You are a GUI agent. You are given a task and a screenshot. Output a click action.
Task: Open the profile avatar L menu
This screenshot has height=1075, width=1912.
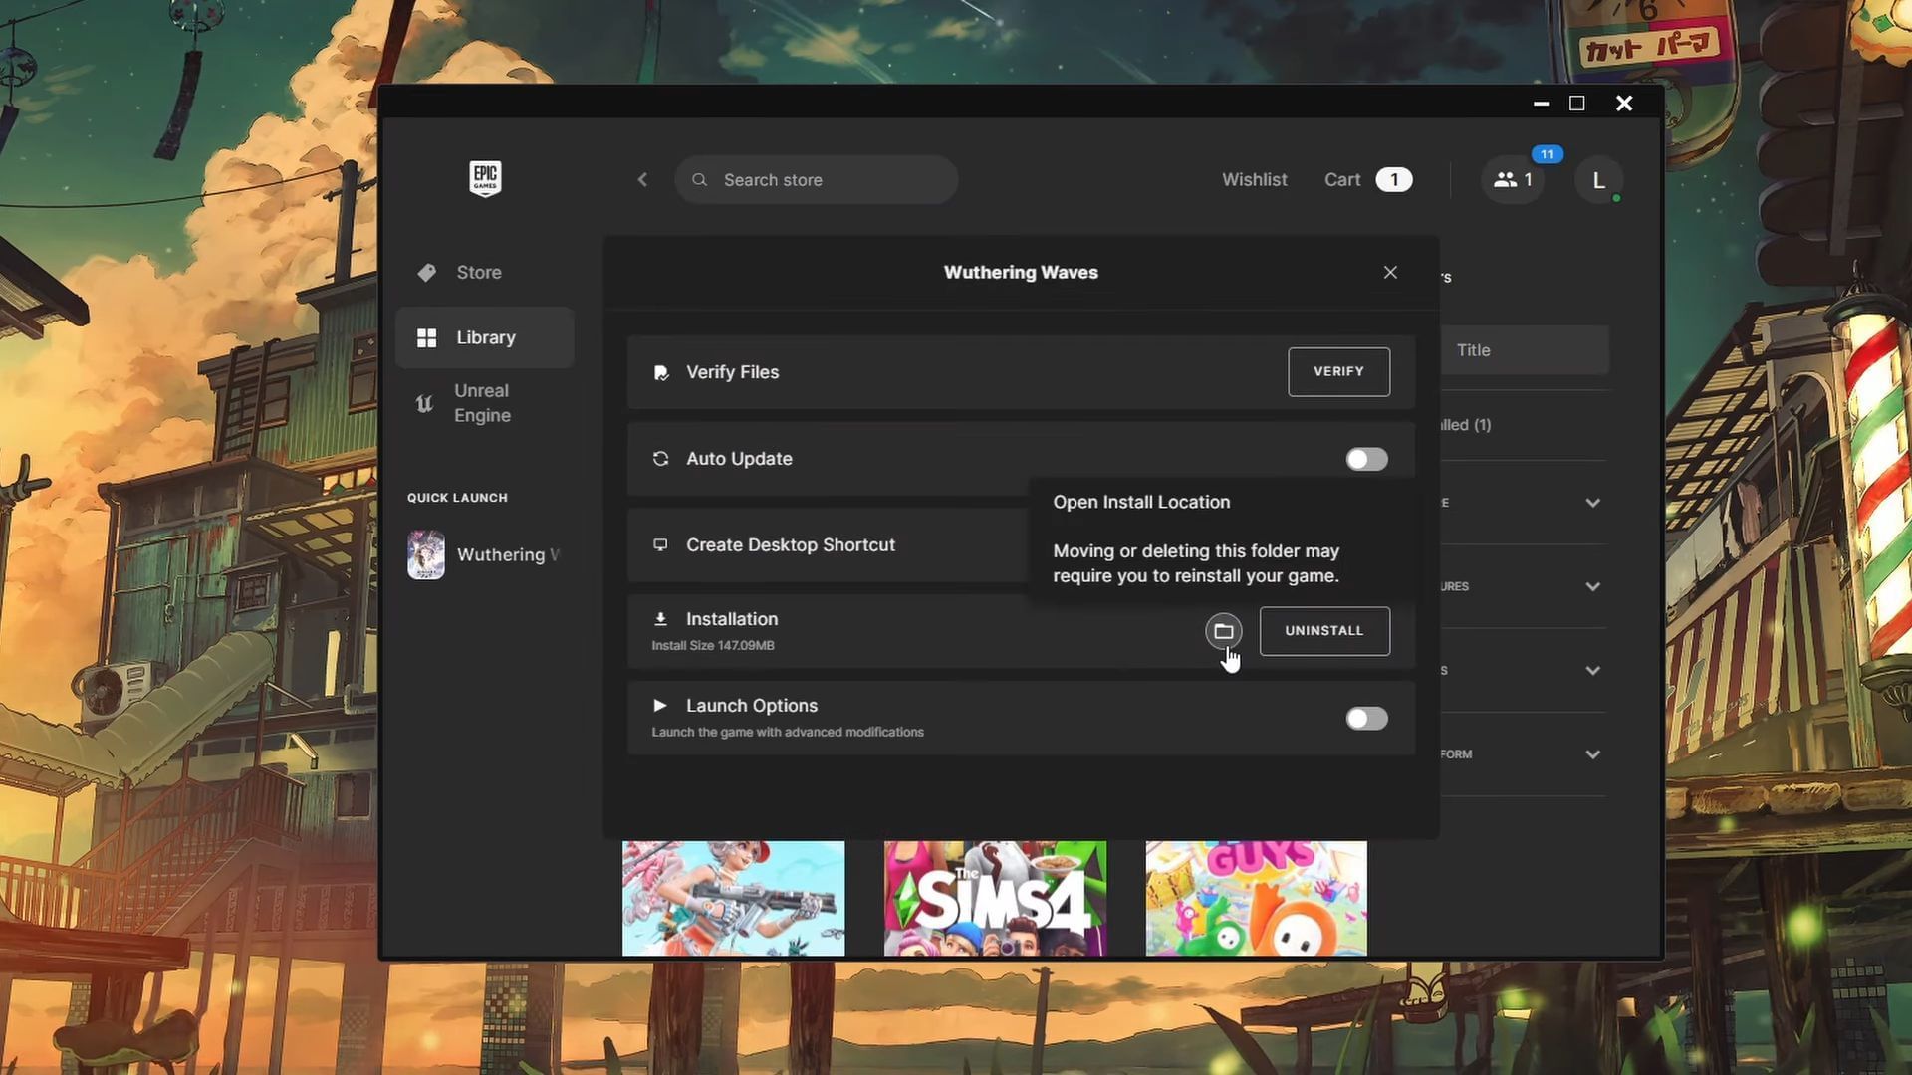click(1598, 180)
